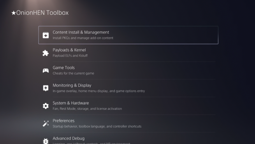This screenshot has width=255, height=144.
Task: Click the System & Hardware gear icon
Action: point(46,106)
